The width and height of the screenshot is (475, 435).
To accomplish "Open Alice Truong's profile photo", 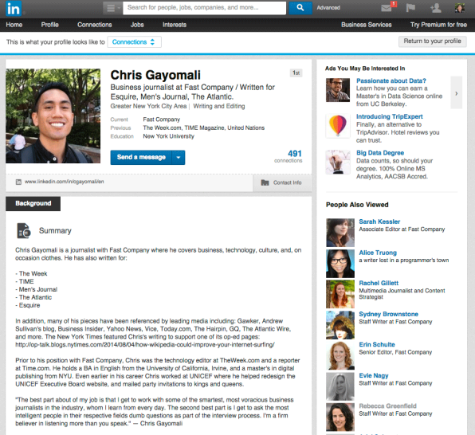I will [340, 264].
